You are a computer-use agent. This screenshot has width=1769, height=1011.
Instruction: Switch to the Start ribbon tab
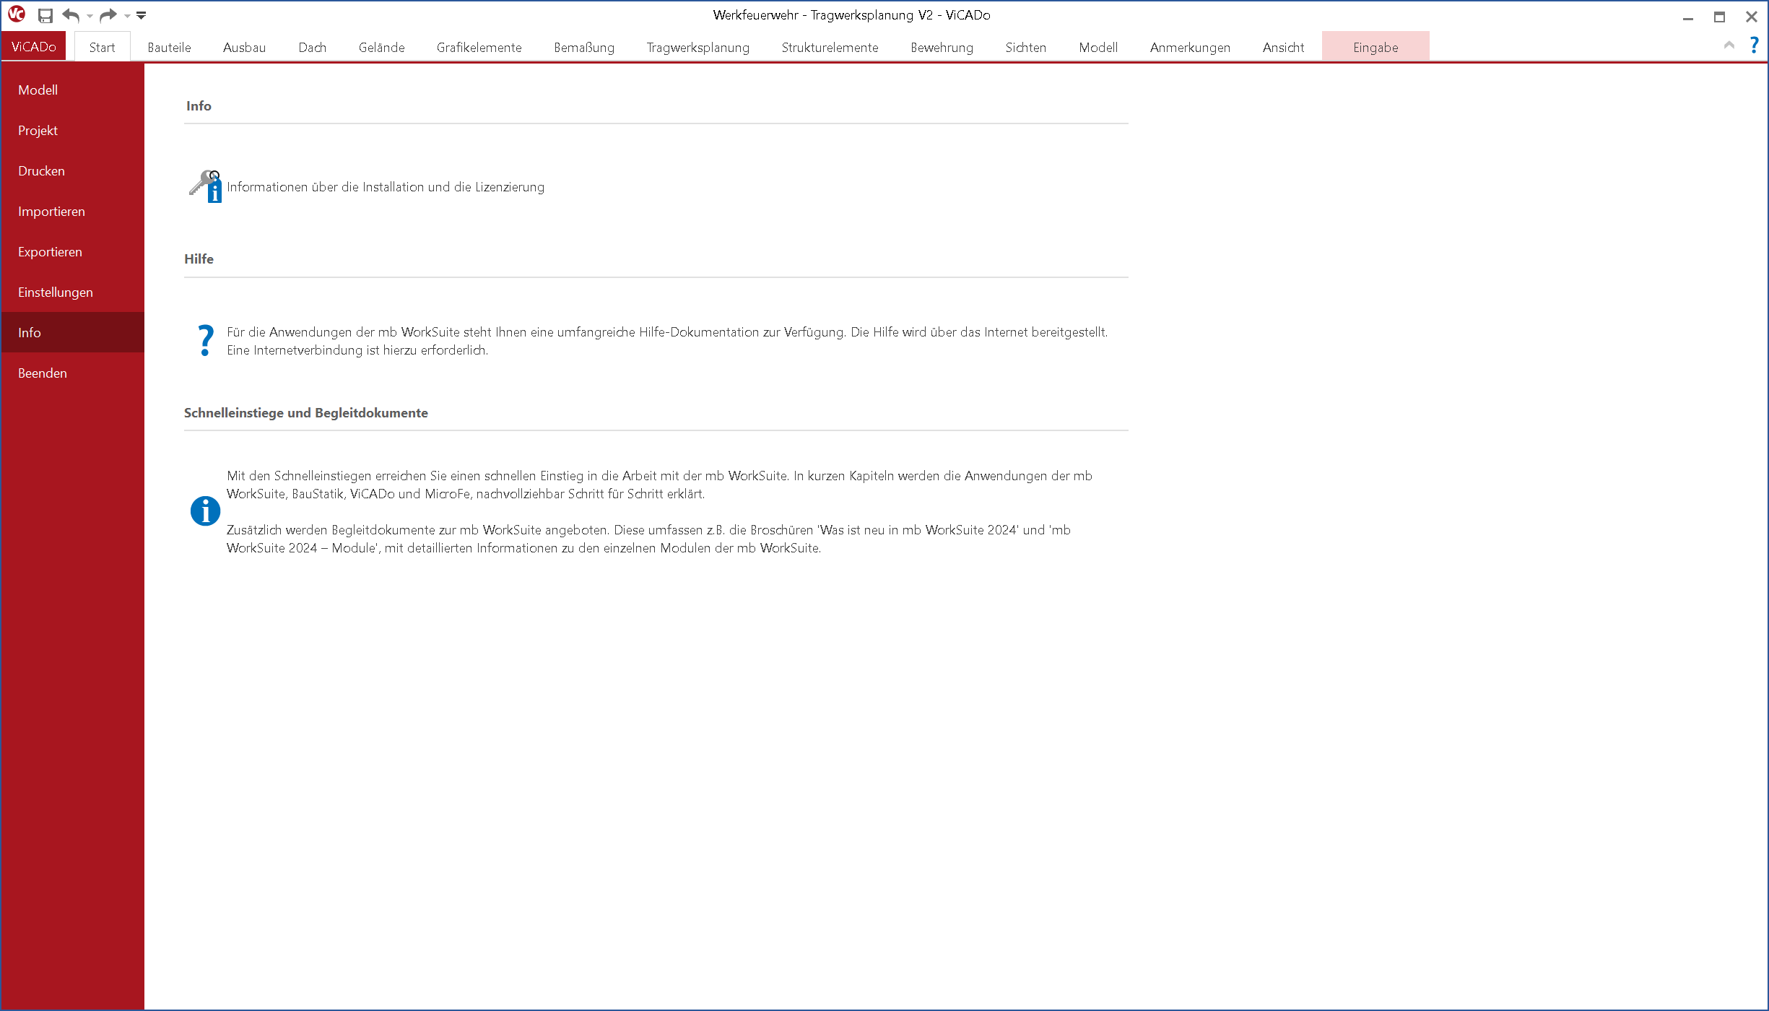coord(102,48)
